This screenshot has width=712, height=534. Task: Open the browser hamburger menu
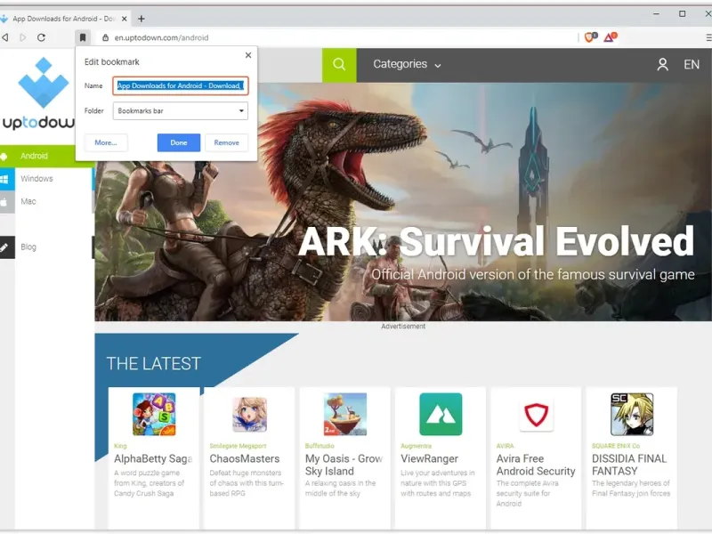(x=708, y=37)
